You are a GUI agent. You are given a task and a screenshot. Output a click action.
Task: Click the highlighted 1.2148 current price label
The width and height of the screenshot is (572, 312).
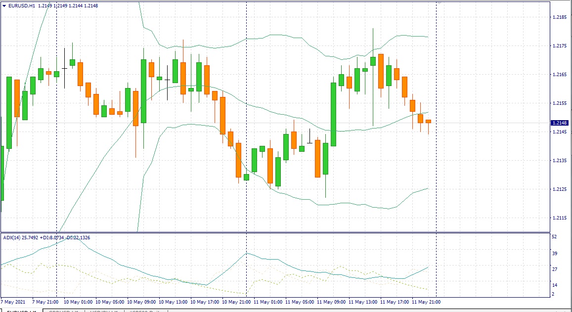click(x=561, y=123)
